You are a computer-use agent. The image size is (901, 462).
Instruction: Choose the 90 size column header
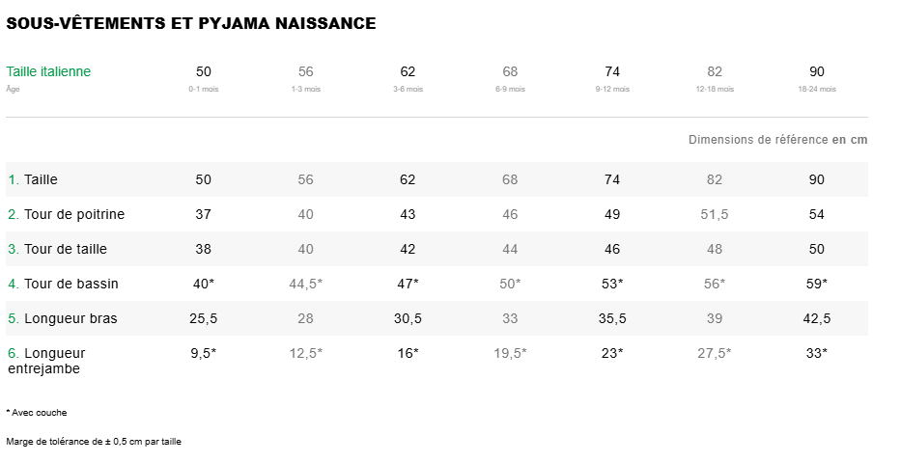coord(817,71)
